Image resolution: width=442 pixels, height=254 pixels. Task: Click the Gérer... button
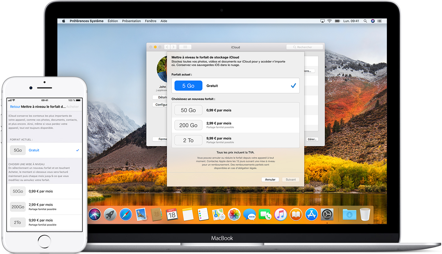[312, 139]
